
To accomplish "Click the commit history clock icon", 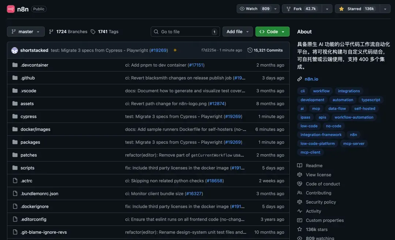I will click(x=249, y=50).
